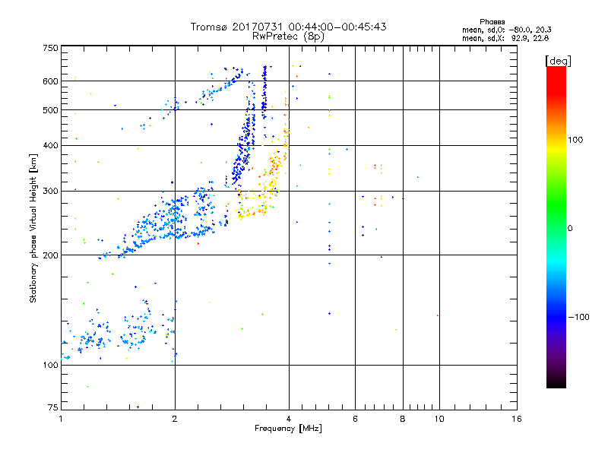The width and height of the screenshot is (608, 456).
Task: Click the x-axis tick label '10'
Action: (439, 419)
